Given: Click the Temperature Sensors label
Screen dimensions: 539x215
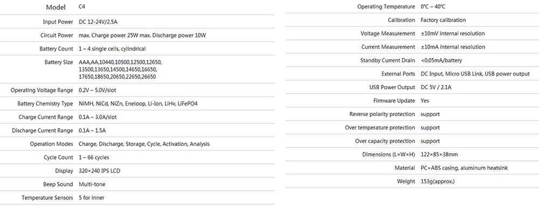Looking at the screenshot, I should point(47,198).
